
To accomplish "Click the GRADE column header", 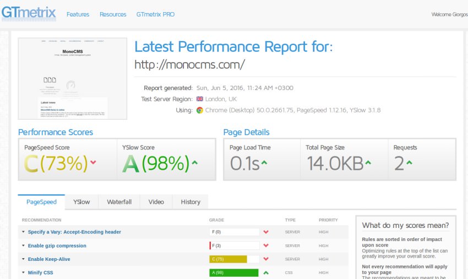I will coord(216,220).
